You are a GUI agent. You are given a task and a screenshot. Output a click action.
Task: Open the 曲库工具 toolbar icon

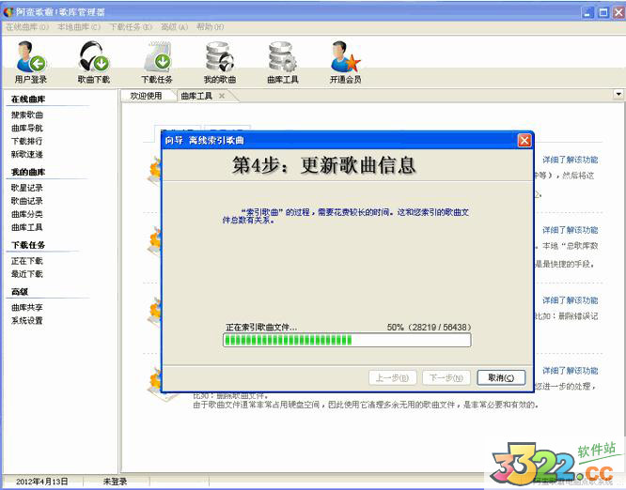point(283,62)
